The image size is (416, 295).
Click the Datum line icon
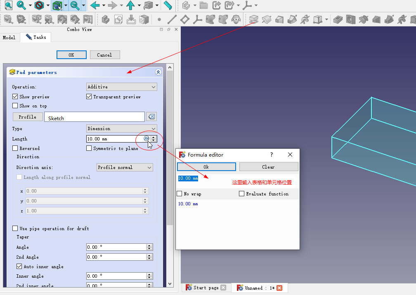172,19
